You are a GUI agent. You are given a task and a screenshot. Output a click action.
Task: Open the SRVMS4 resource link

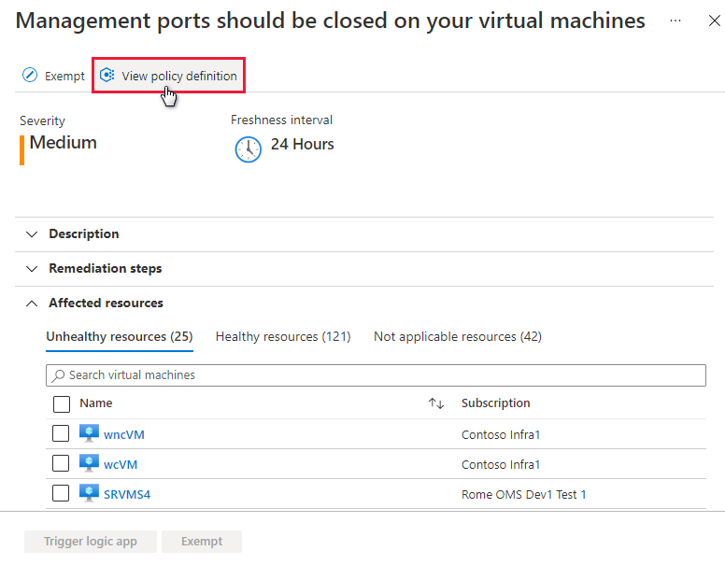[x=127, y=494]
